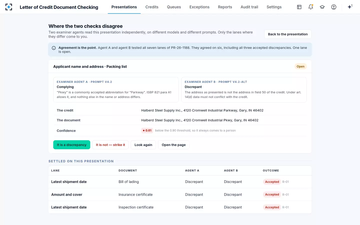Open the notifications bell
This screenshot has width=360, height=225.
pyautogui.click(x=311, y=7)
